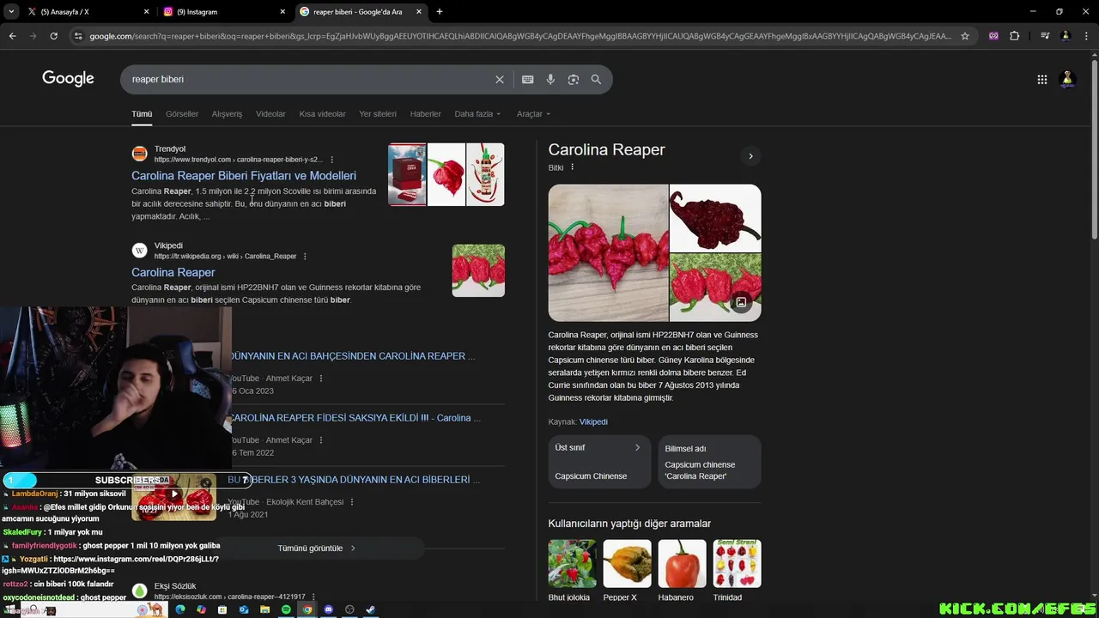Open CAROLİNA REAPER FİDESİ SAKSIYA EKİLDİ video

354,418
